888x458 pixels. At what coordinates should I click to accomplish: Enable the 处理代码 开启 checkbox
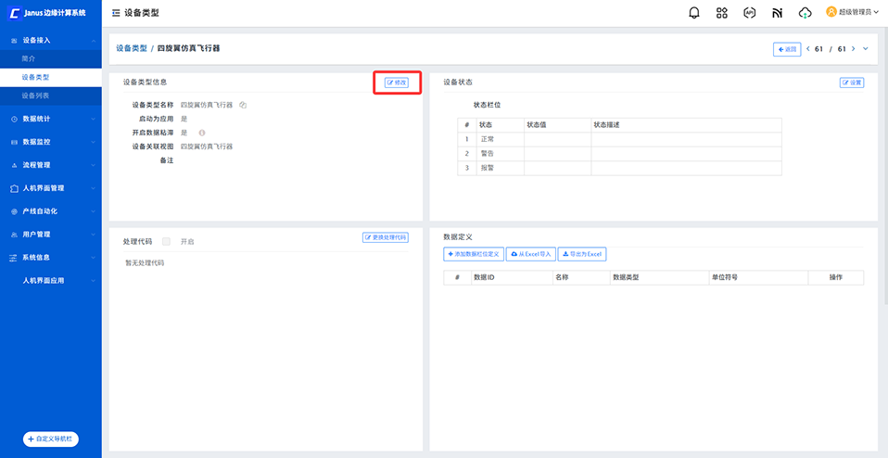tap(166, 241)
